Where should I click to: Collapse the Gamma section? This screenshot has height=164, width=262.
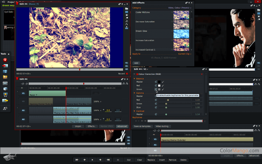134,93
